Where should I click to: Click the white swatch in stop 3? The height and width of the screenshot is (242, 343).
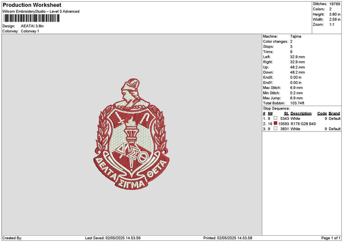click(x=276, y=128)
